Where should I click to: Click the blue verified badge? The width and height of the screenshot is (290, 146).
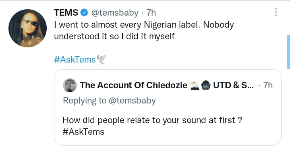click(x=84, y=13)
